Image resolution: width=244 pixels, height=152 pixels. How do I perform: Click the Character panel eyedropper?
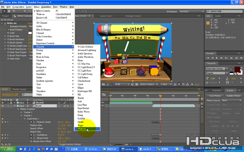[232, 68]
